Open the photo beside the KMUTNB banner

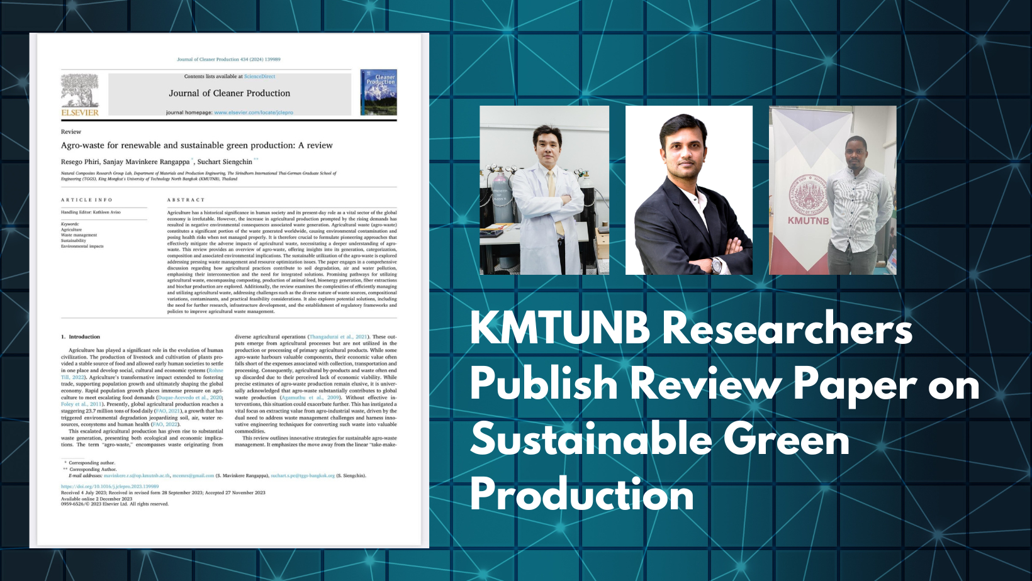(833, 190)
